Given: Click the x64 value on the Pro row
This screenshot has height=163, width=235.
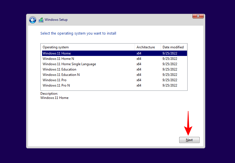Looking at the screenshot, I should click(x=139, y=80).
